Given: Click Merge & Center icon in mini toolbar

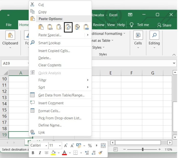Looking at the screenshot, I should pos(103,145).
